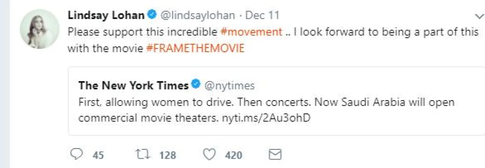Like the tweet with heart icon
This screenshot has width=485, height=168.
point(209,155)
